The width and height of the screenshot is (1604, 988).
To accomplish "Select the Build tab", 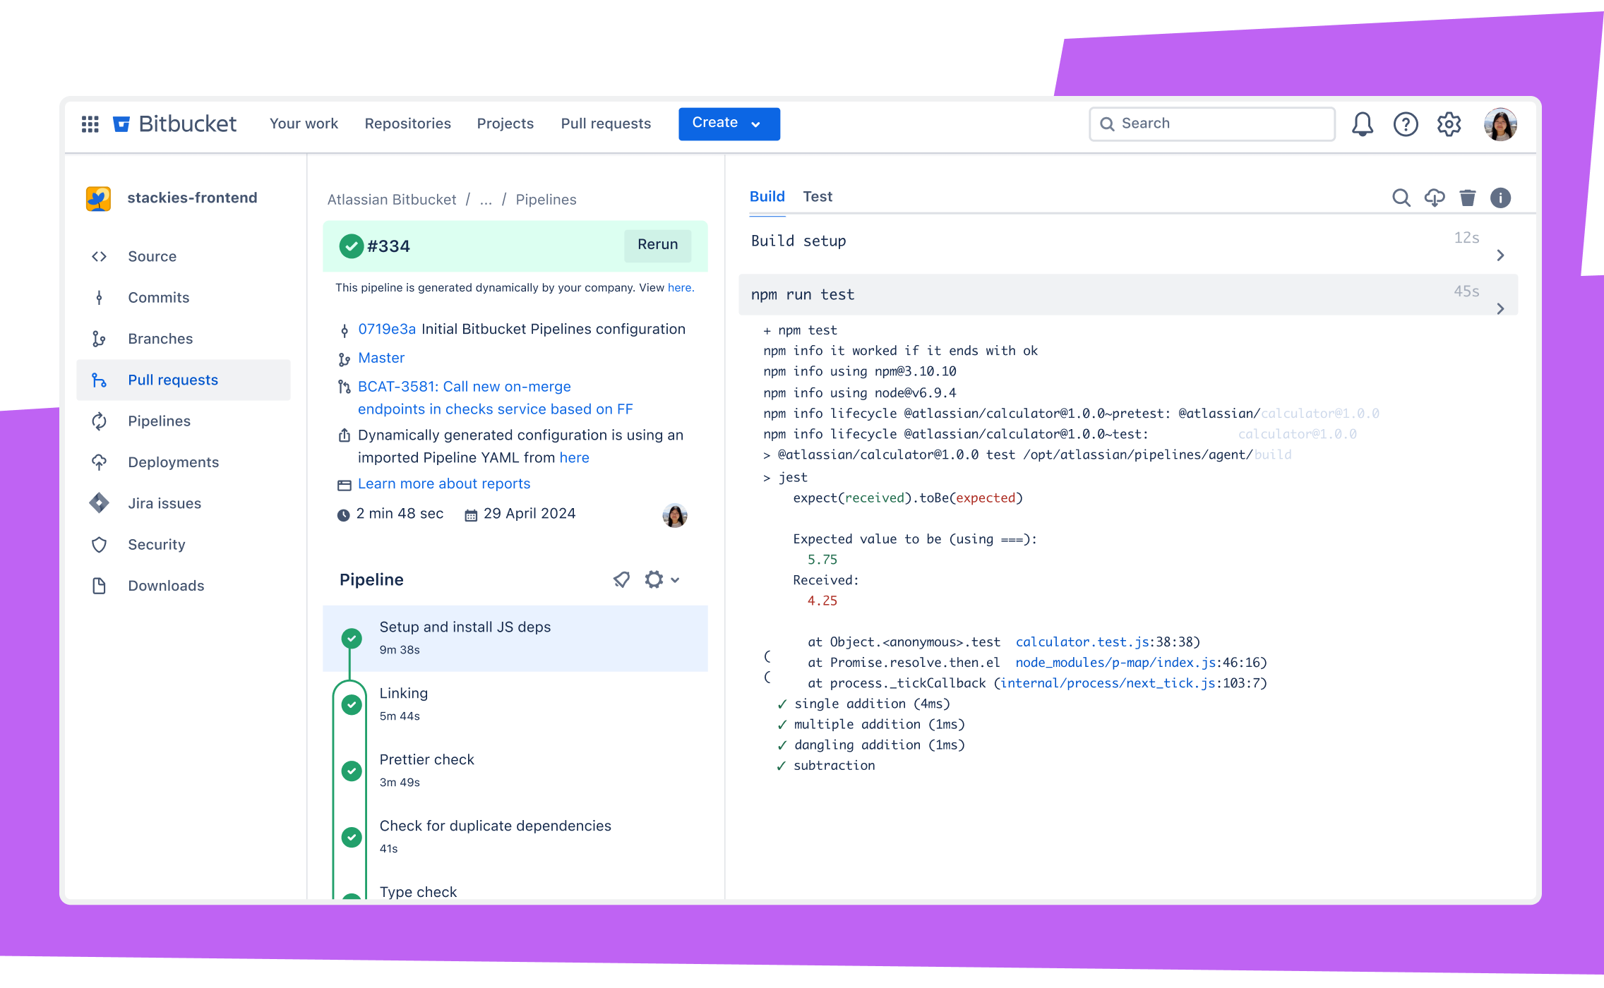I will pos(767,197).
